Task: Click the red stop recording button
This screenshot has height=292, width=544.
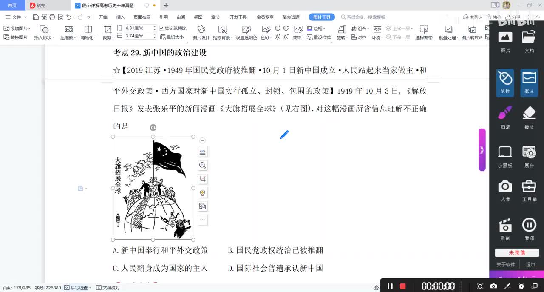Action: point(403,286)
